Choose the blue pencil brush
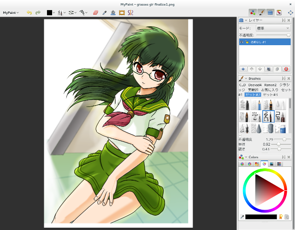The image size is (295, 230). click(x=256, y=105)
